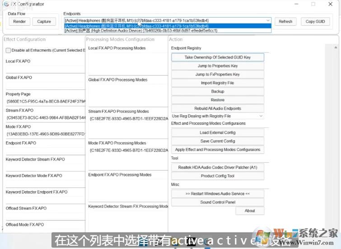The width and height of the screenshot is (341, 249).
Task: Click Stream FX APO Processing Modes GUID entry
Action: (129, 118)
